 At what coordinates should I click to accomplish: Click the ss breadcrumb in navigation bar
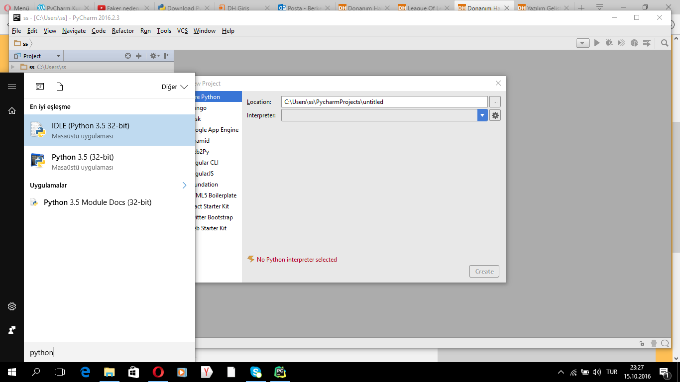pyautogui.click(x=21, y=43)
